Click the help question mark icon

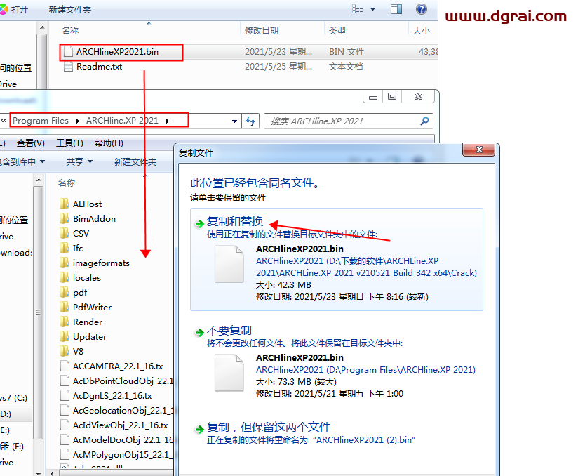click(422, 9)
